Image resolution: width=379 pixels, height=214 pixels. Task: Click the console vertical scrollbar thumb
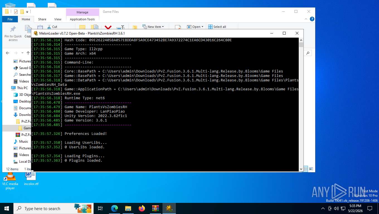(x=301, y=45)
